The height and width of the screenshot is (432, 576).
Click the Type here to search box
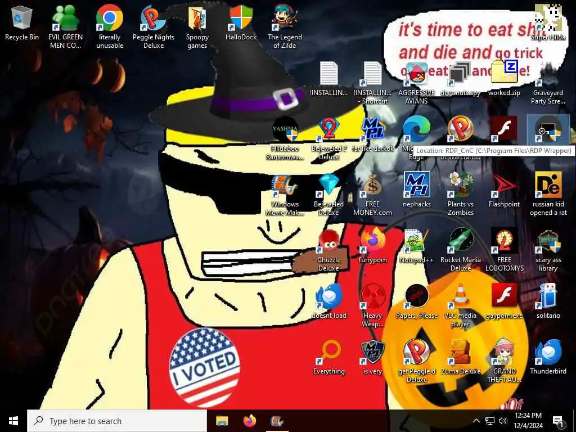point(117,421)
